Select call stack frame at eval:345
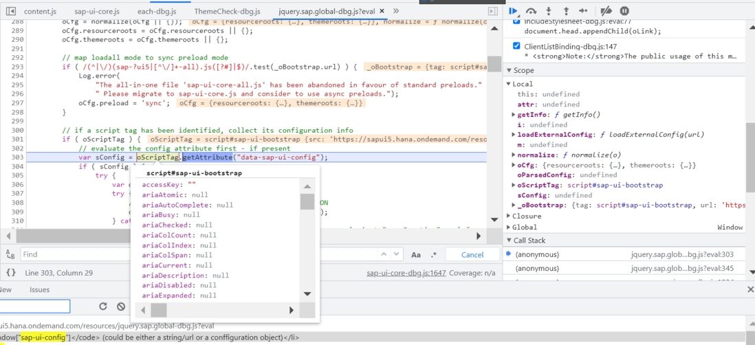Viewport: 755px width, 345px height. tap(624, 268)
